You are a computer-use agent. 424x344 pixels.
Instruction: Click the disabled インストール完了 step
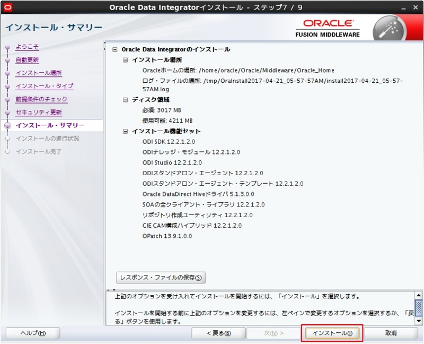click(38, 152)
